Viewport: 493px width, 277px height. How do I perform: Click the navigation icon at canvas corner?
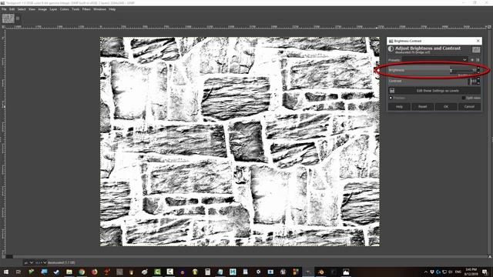pyautogui.click(x=490, y=257)
